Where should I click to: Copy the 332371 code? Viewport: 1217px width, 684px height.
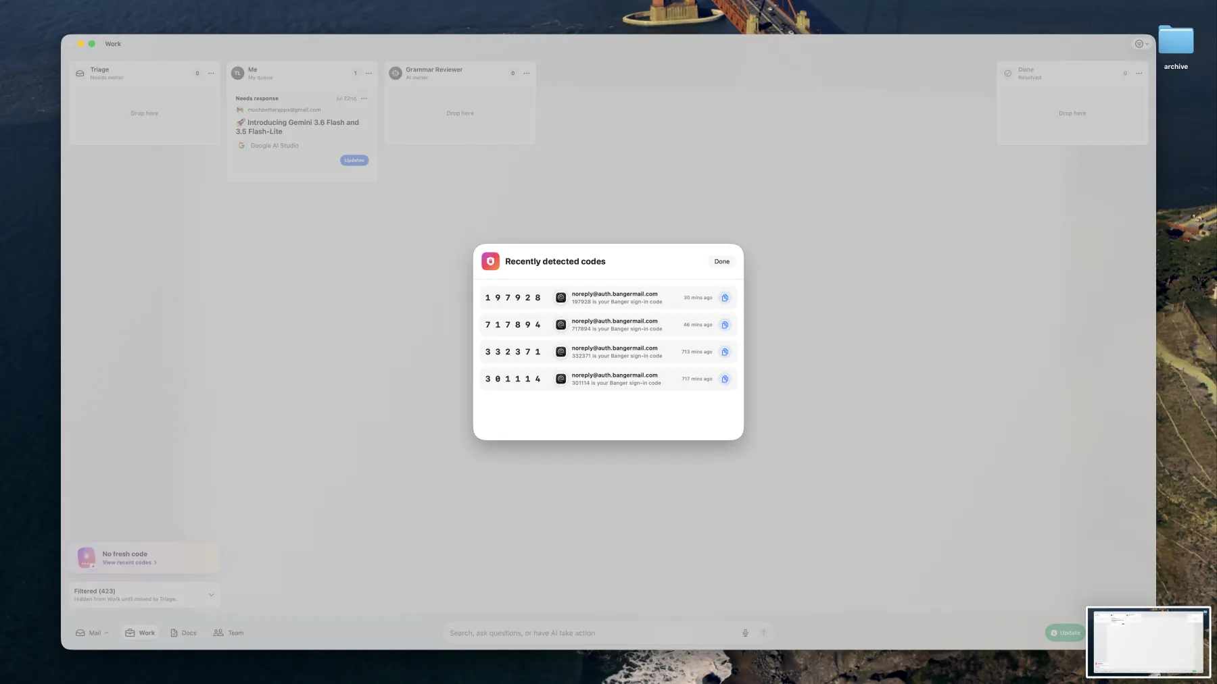click(x=725, y=352)
